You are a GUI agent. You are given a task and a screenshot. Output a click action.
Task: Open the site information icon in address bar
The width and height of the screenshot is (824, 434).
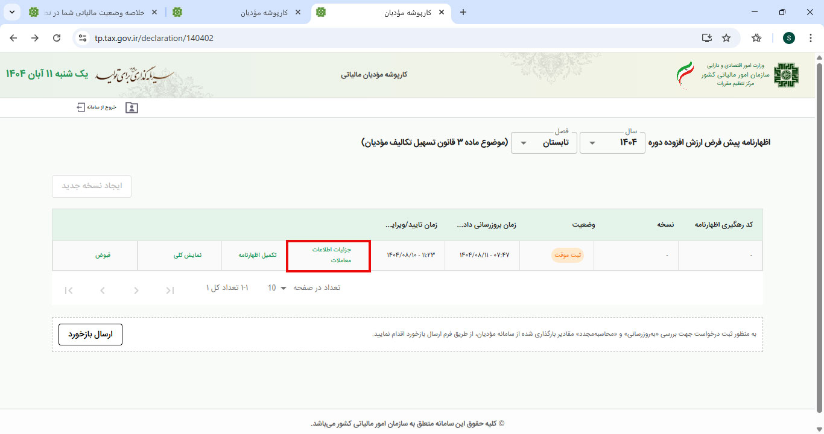83,38
